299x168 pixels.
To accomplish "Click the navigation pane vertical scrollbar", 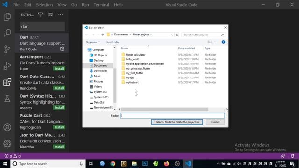I will click(x=114, y=85).
